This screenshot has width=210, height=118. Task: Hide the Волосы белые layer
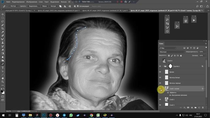tap(160, 77)
